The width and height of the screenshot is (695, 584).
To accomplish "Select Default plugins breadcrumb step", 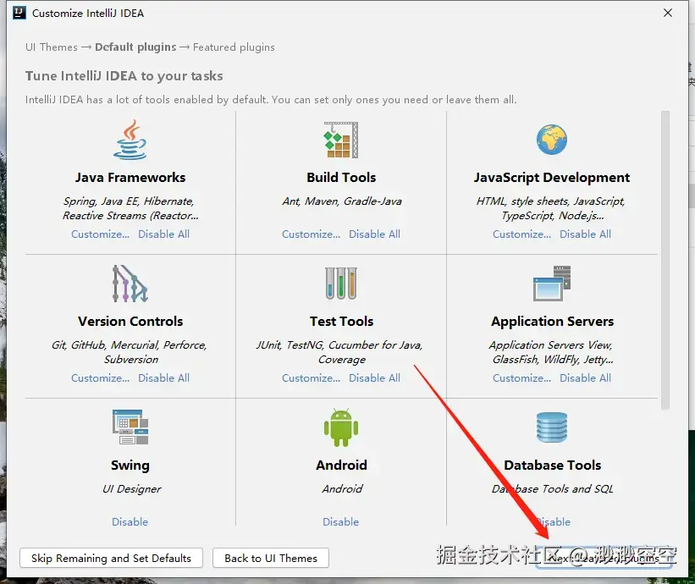I will [135, 47].
